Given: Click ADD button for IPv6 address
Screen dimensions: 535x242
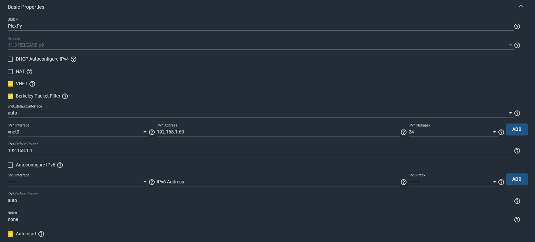Looking at the screenshot, I should pyautogui.click(x=517, y=179).
